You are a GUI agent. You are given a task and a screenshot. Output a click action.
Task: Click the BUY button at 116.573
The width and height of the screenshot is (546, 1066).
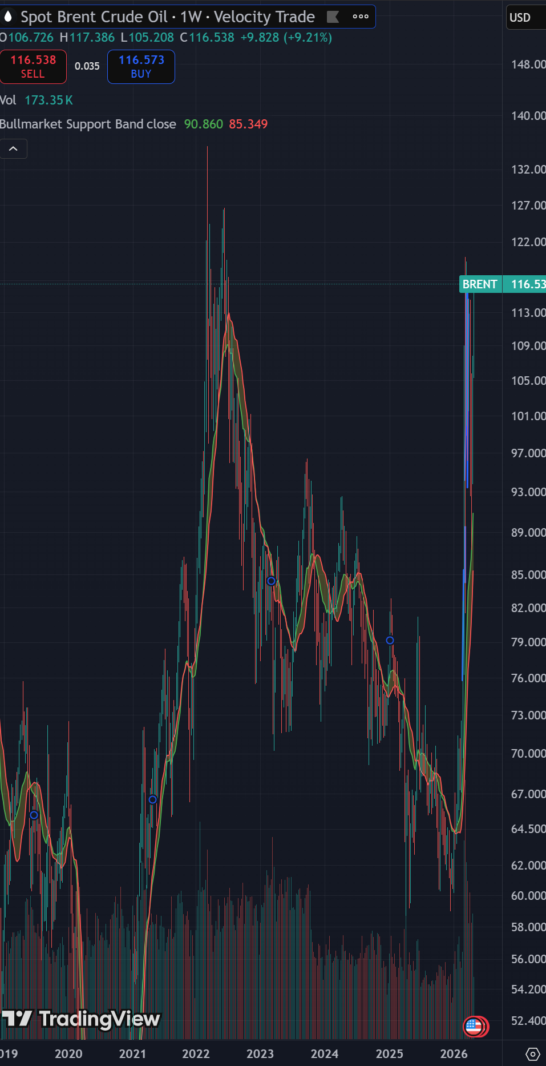pos(141,67)
